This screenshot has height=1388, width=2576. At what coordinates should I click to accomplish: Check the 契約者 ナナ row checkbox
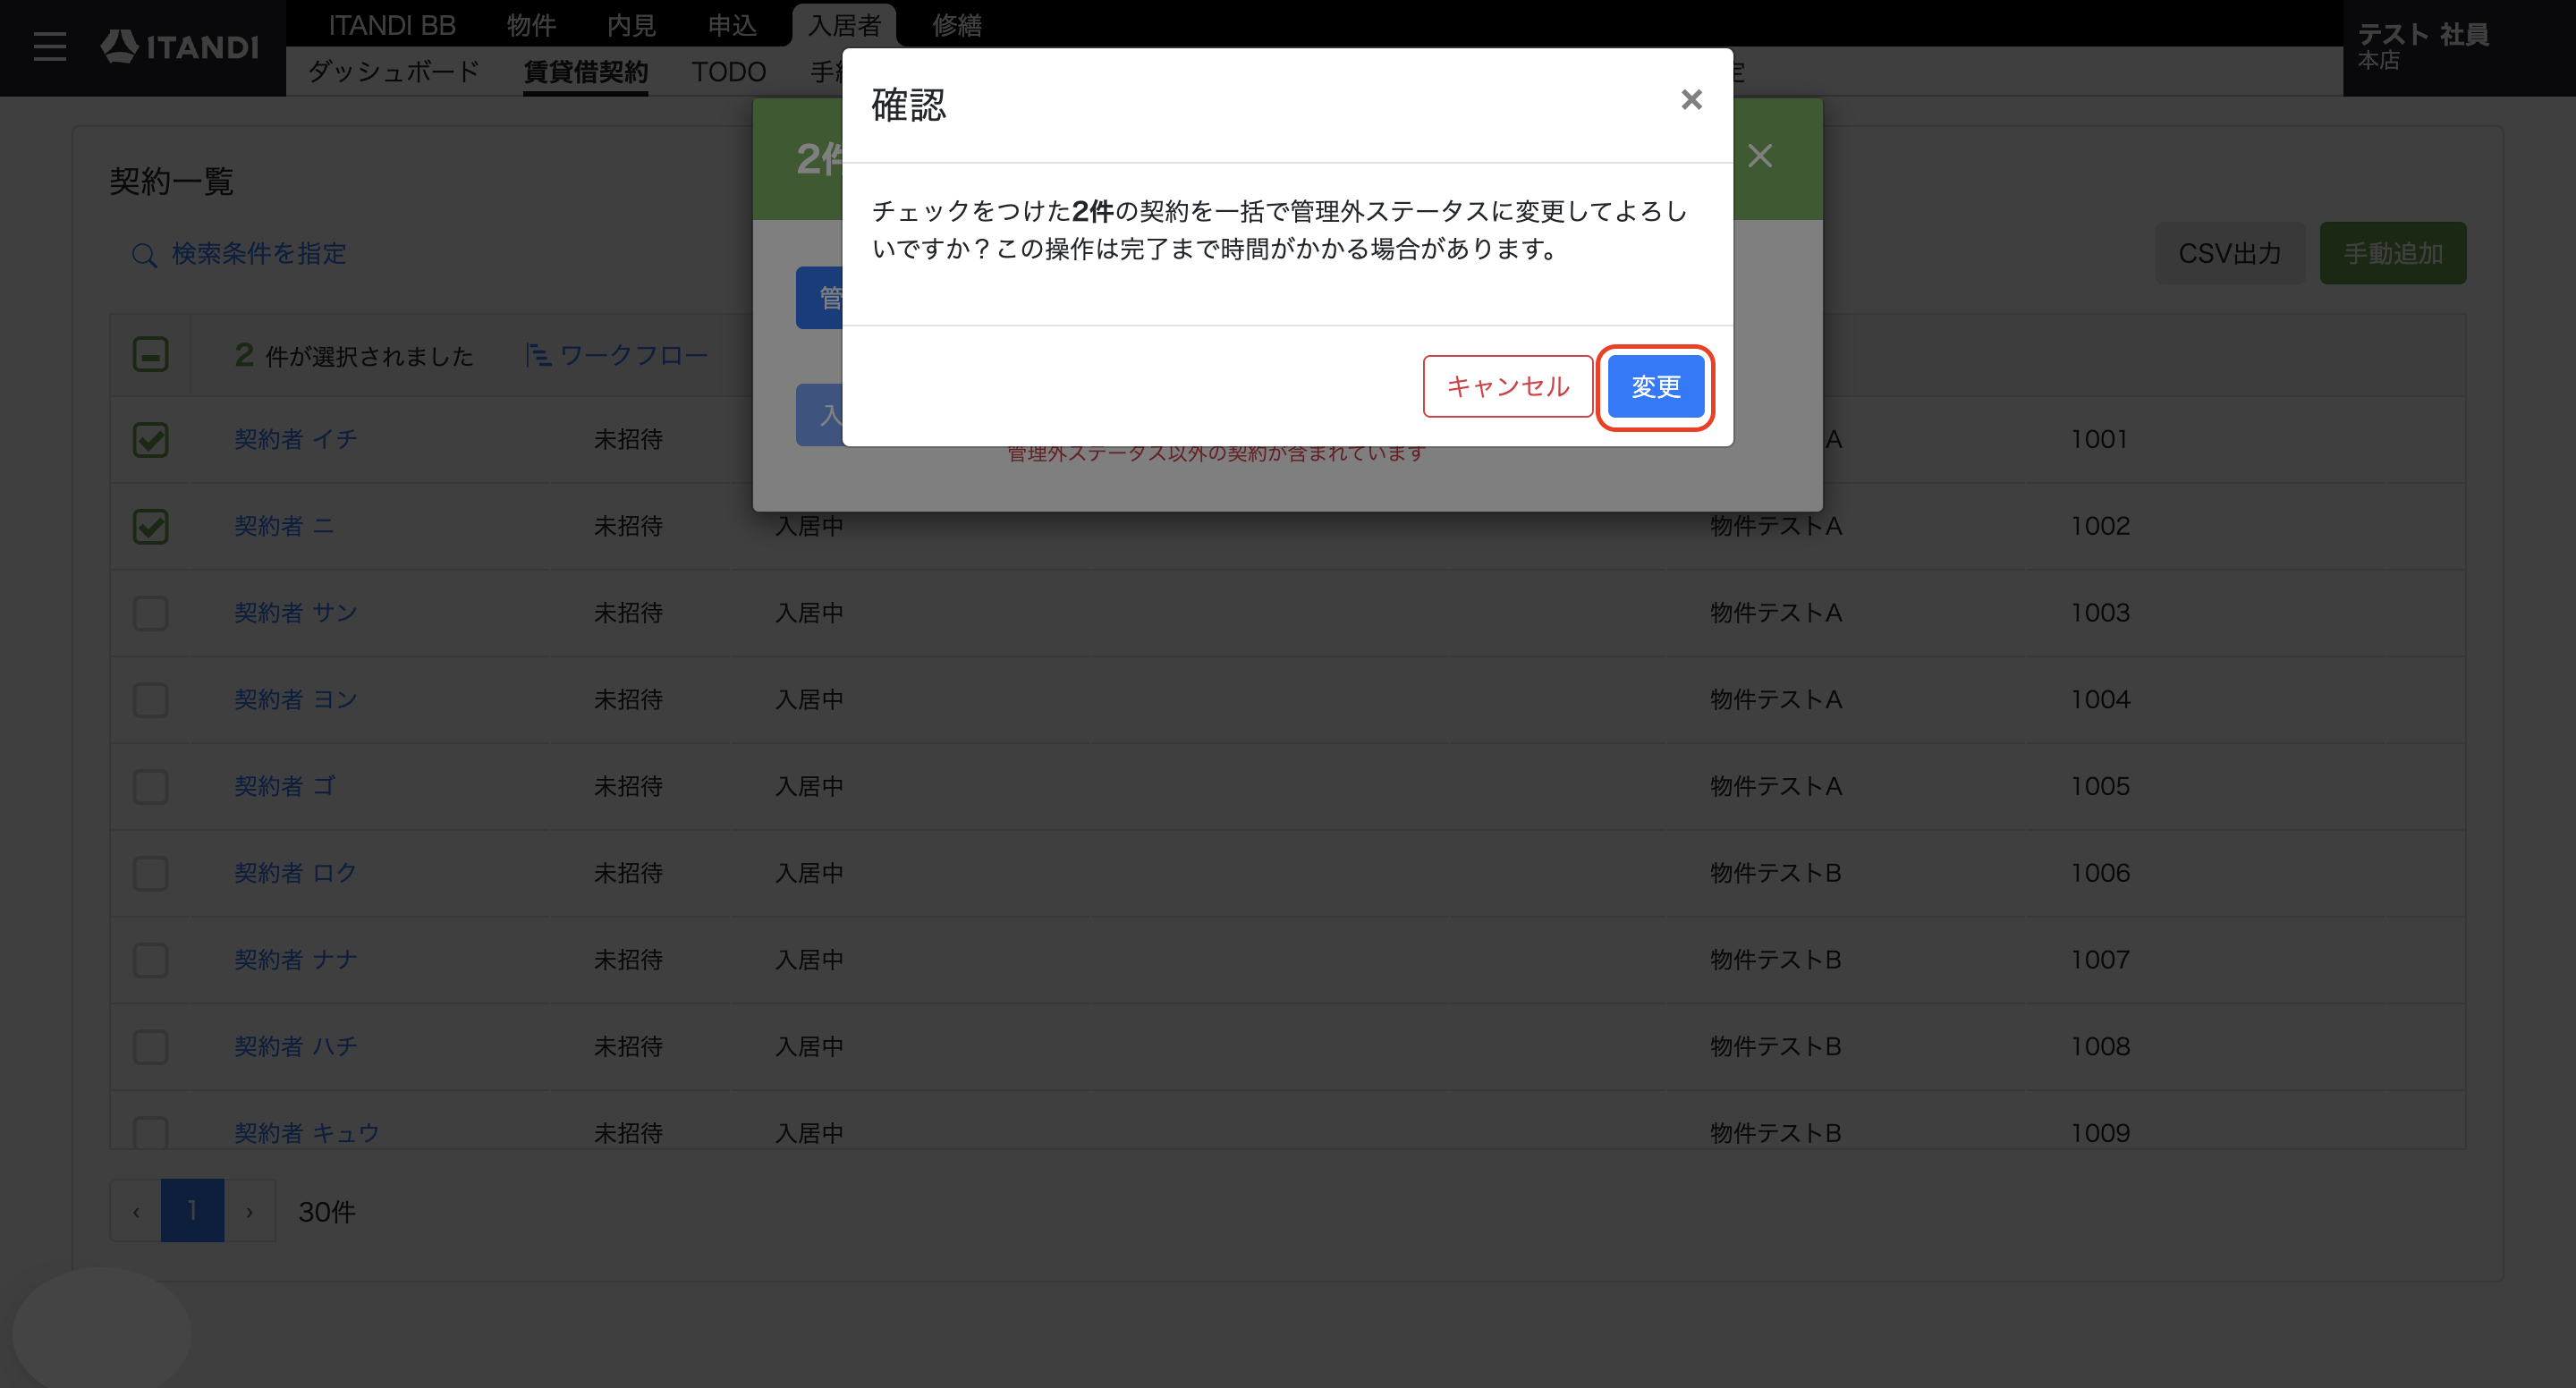click(151, 960)
